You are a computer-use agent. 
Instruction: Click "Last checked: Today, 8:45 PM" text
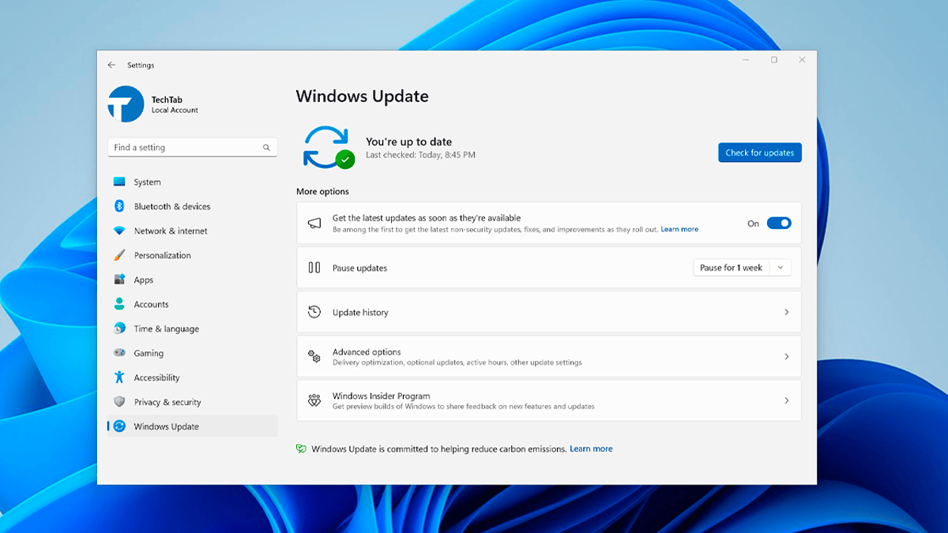click(420, 156)
